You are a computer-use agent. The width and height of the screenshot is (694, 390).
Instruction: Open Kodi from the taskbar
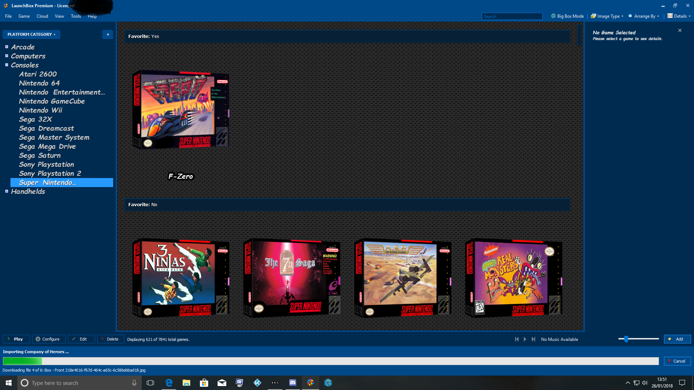pyautogui.click(x=257, y=383)
